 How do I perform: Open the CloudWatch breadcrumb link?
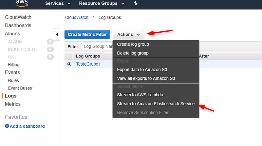[x=77, y=18]
